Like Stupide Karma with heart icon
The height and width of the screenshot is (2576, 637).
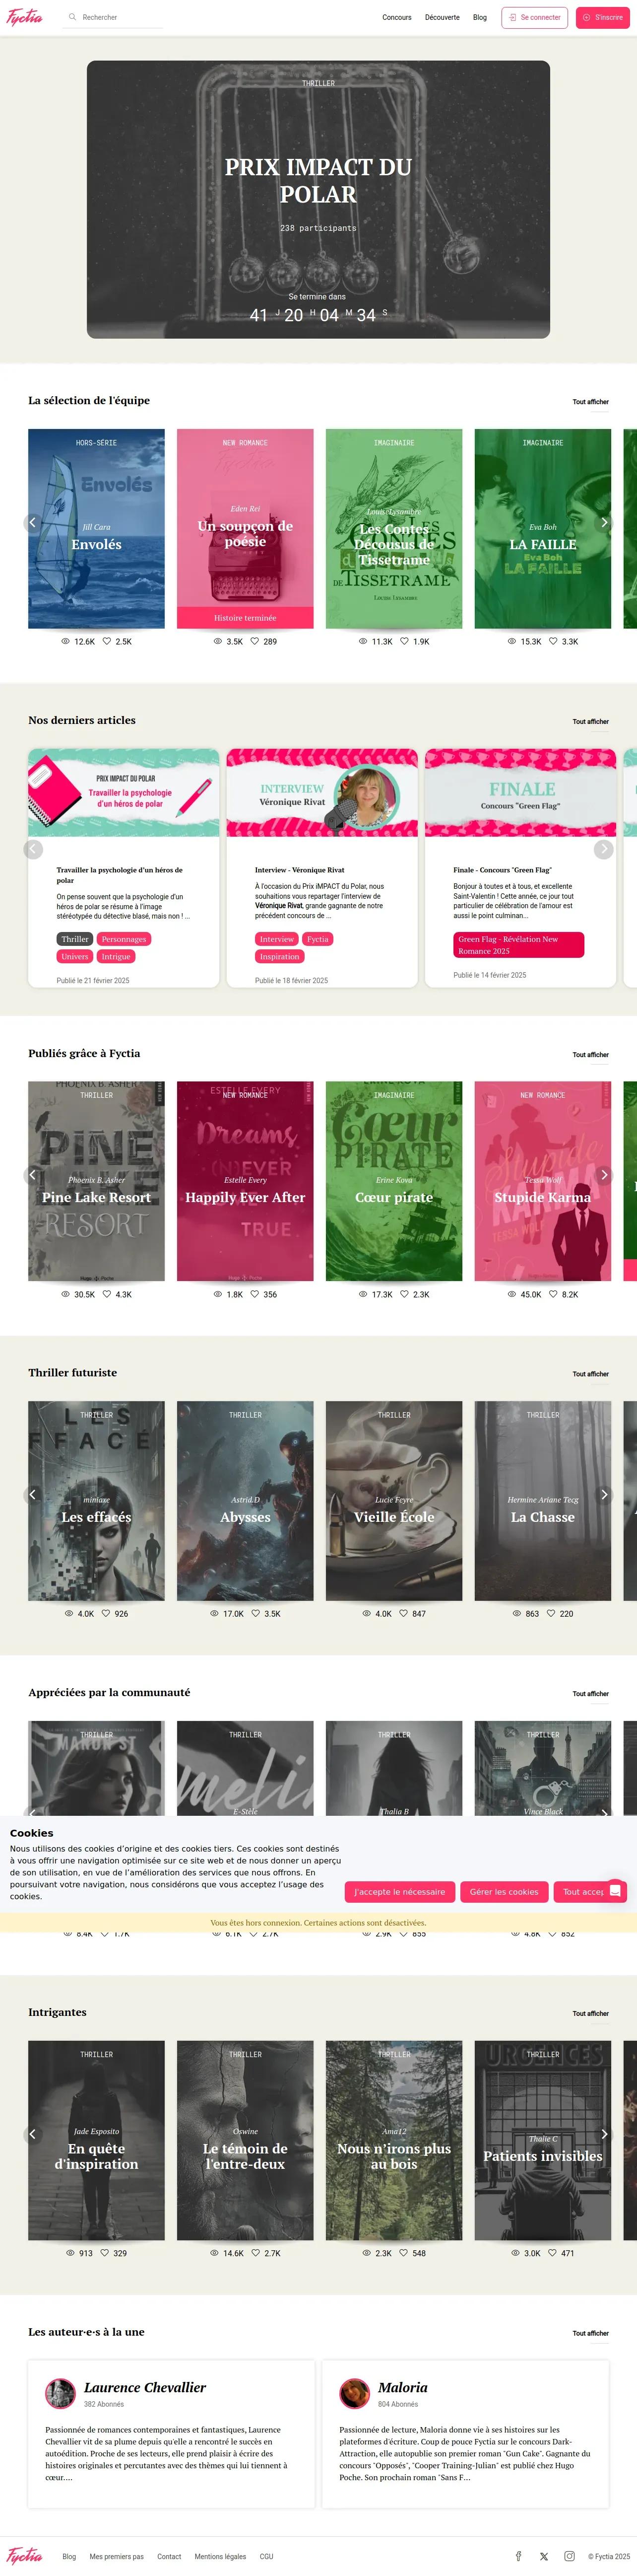(553, 1293)
